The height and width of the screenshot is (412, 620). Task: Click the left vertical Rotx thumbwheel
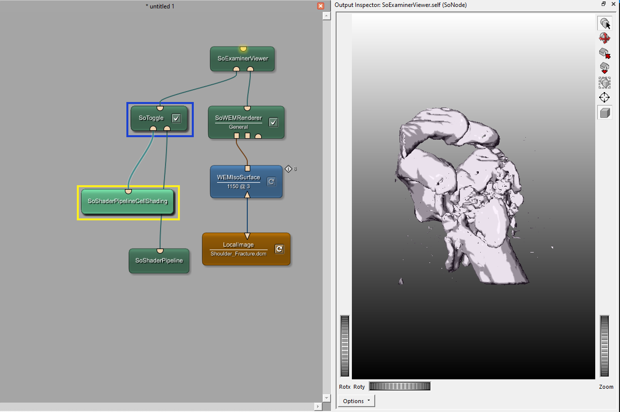coord(344,346)
